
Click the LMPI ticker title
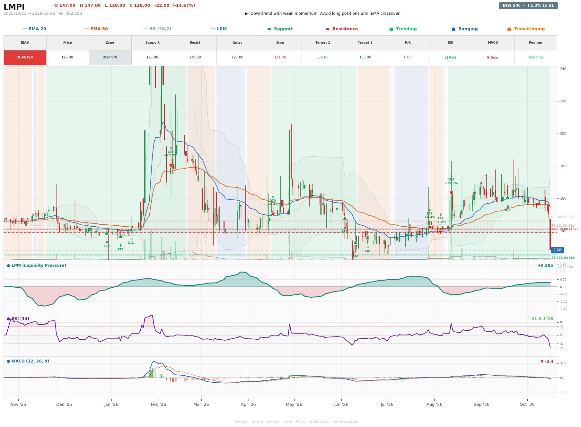[x=14, y=7]
